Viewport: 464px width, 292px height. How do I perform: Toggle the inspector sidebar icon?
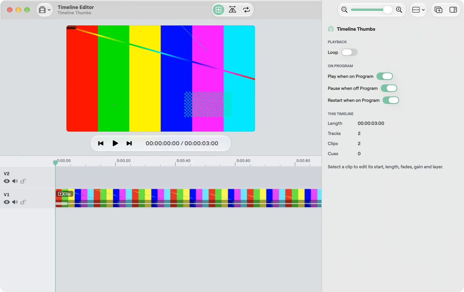coord(453,10)
